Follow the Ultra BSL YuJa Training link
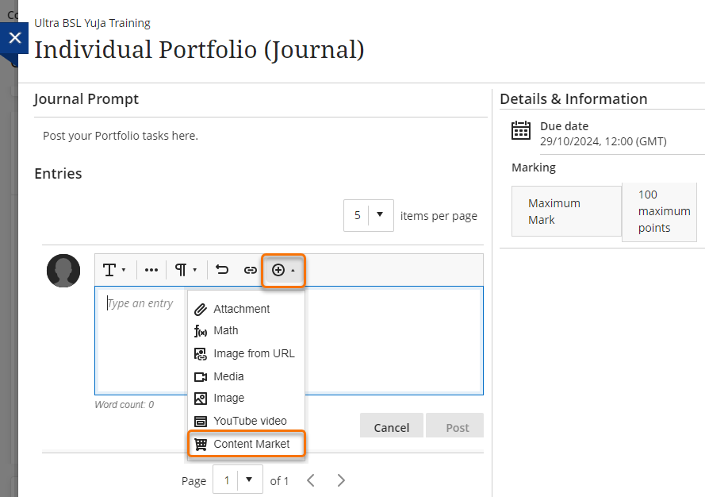The image size is (705, 497). pyautogui.click(x=91, y=23)
